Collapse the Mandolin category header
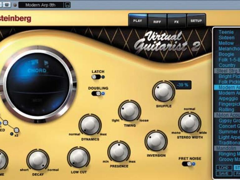240x180 pixels. (x=227, y=148)
